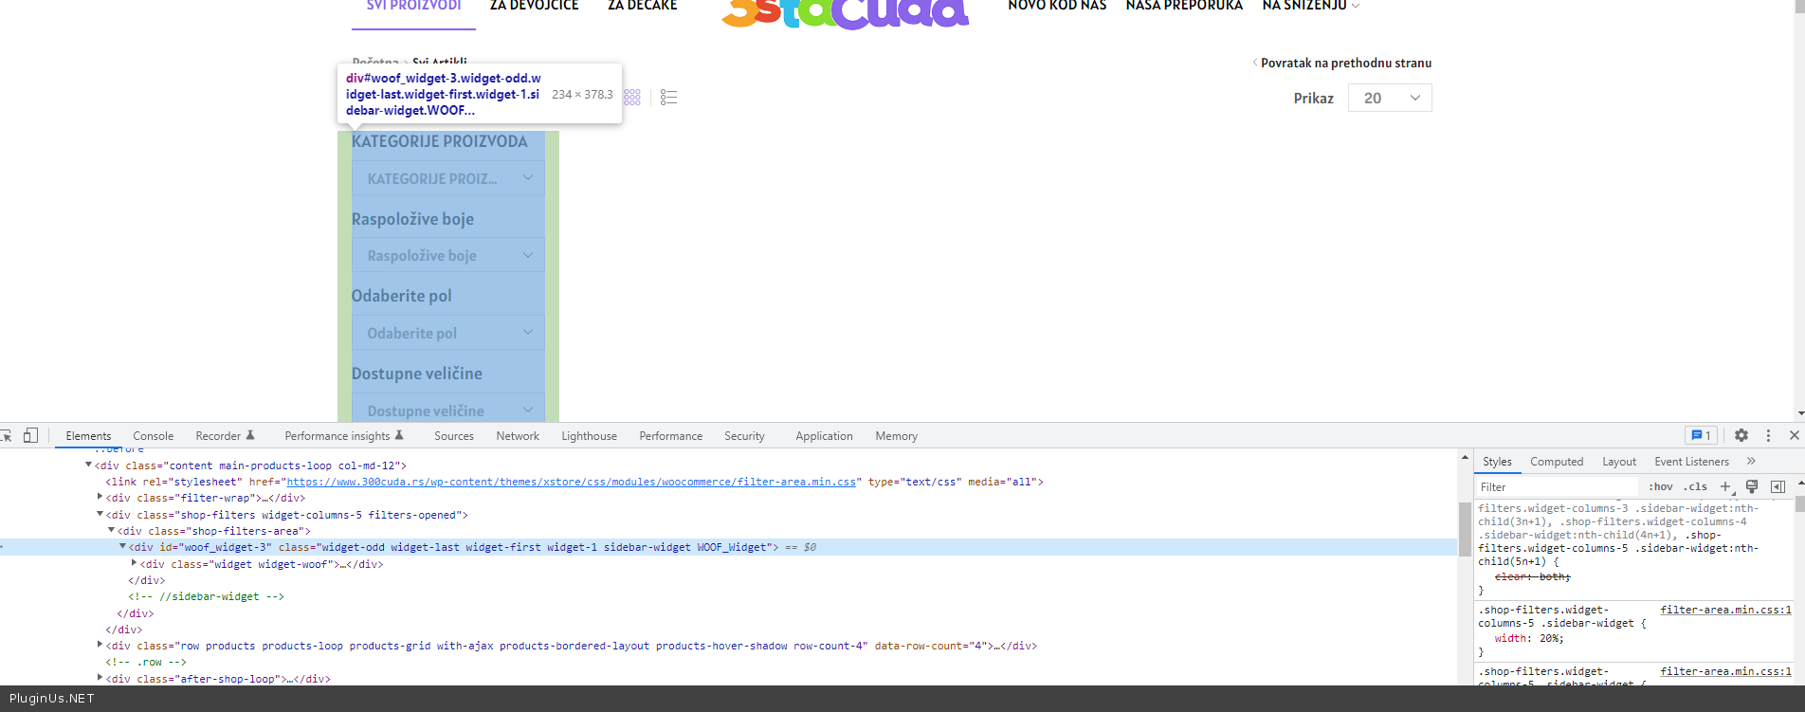Show more Styles pane tabs

click(x=1751, y=462)
